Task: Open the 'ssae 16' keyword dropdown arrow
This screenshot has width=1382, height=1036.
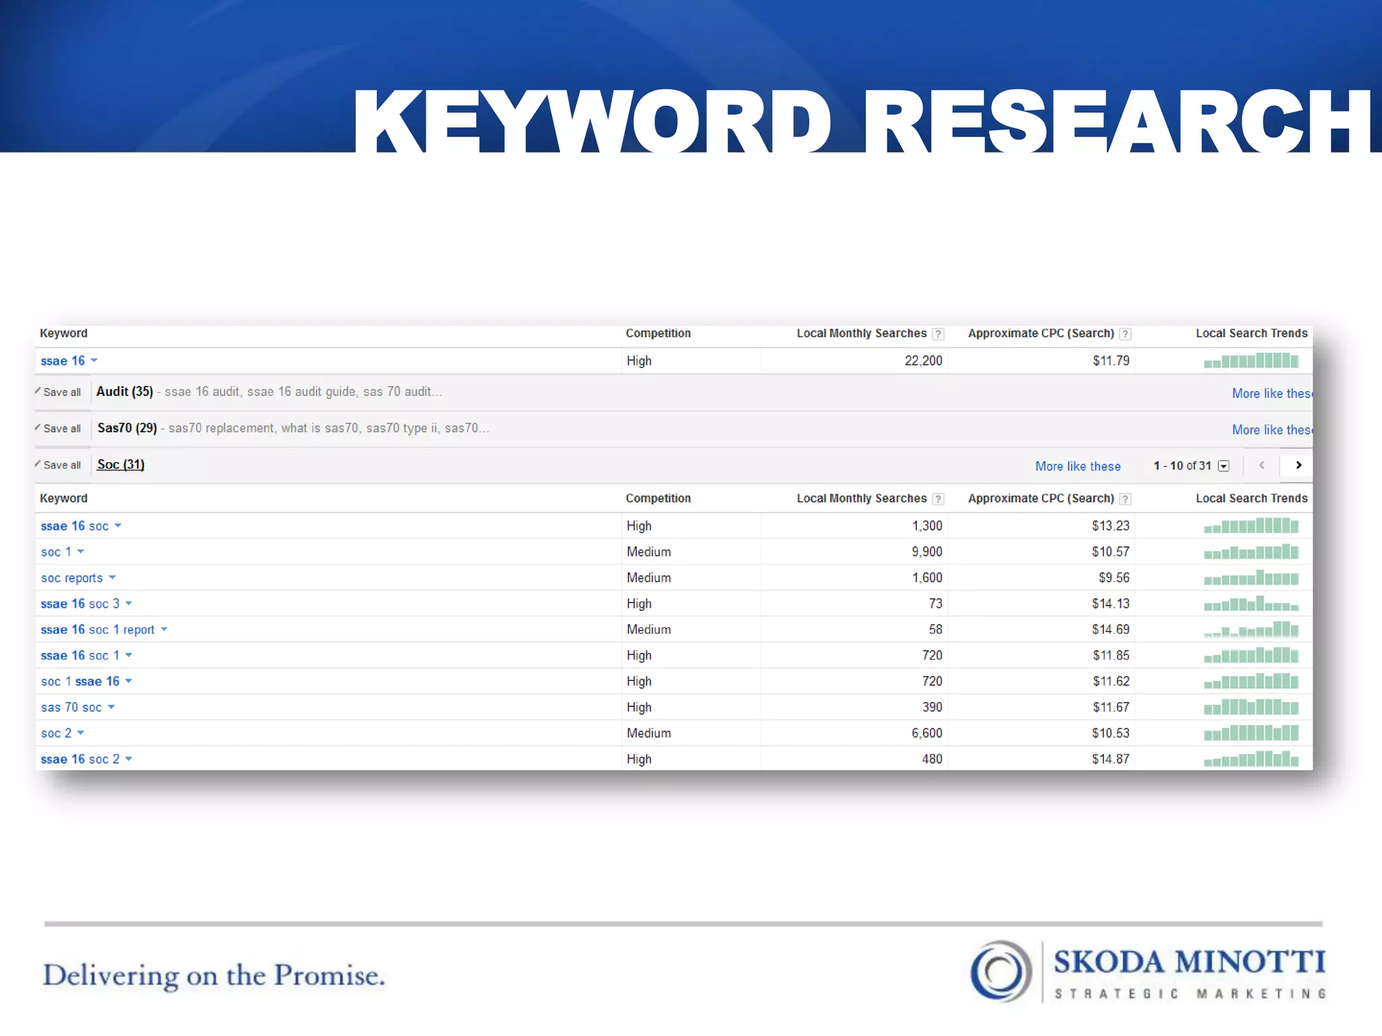Action: tap(94, 361)
